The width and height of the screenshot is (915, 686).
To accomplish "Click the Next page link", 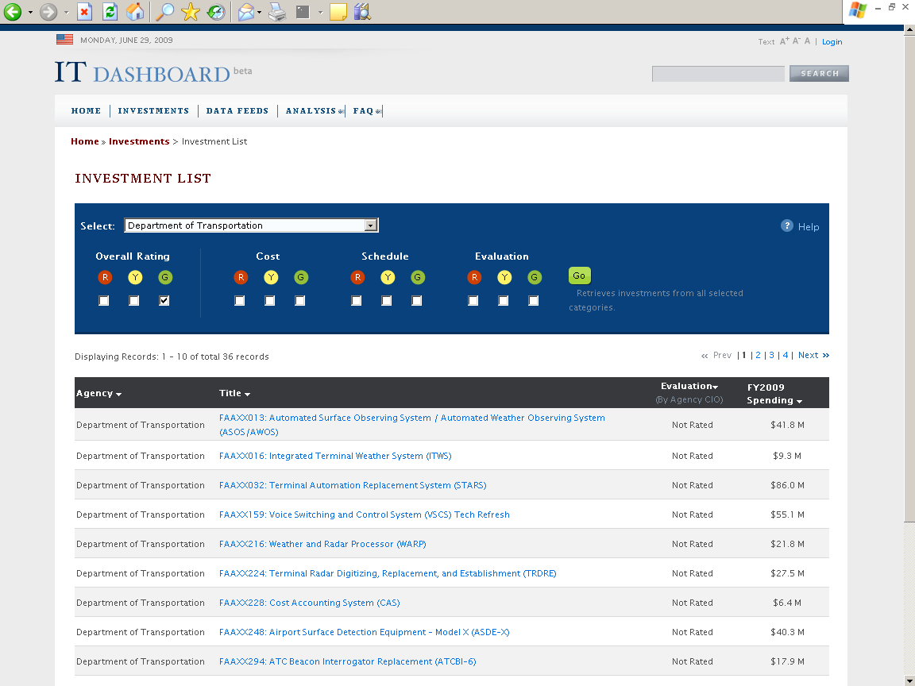I will 813,355.
